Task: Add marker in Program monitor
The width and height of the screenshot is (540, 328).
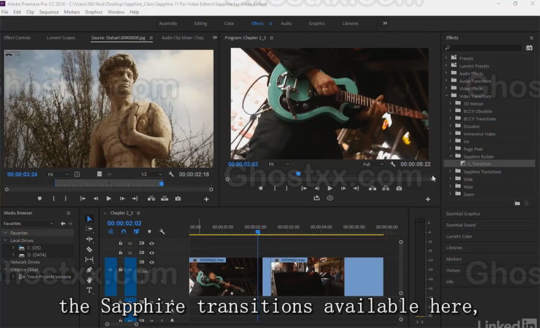Action: point(261,189)
